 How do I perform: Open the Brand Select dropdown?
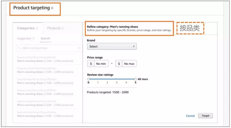112,46
